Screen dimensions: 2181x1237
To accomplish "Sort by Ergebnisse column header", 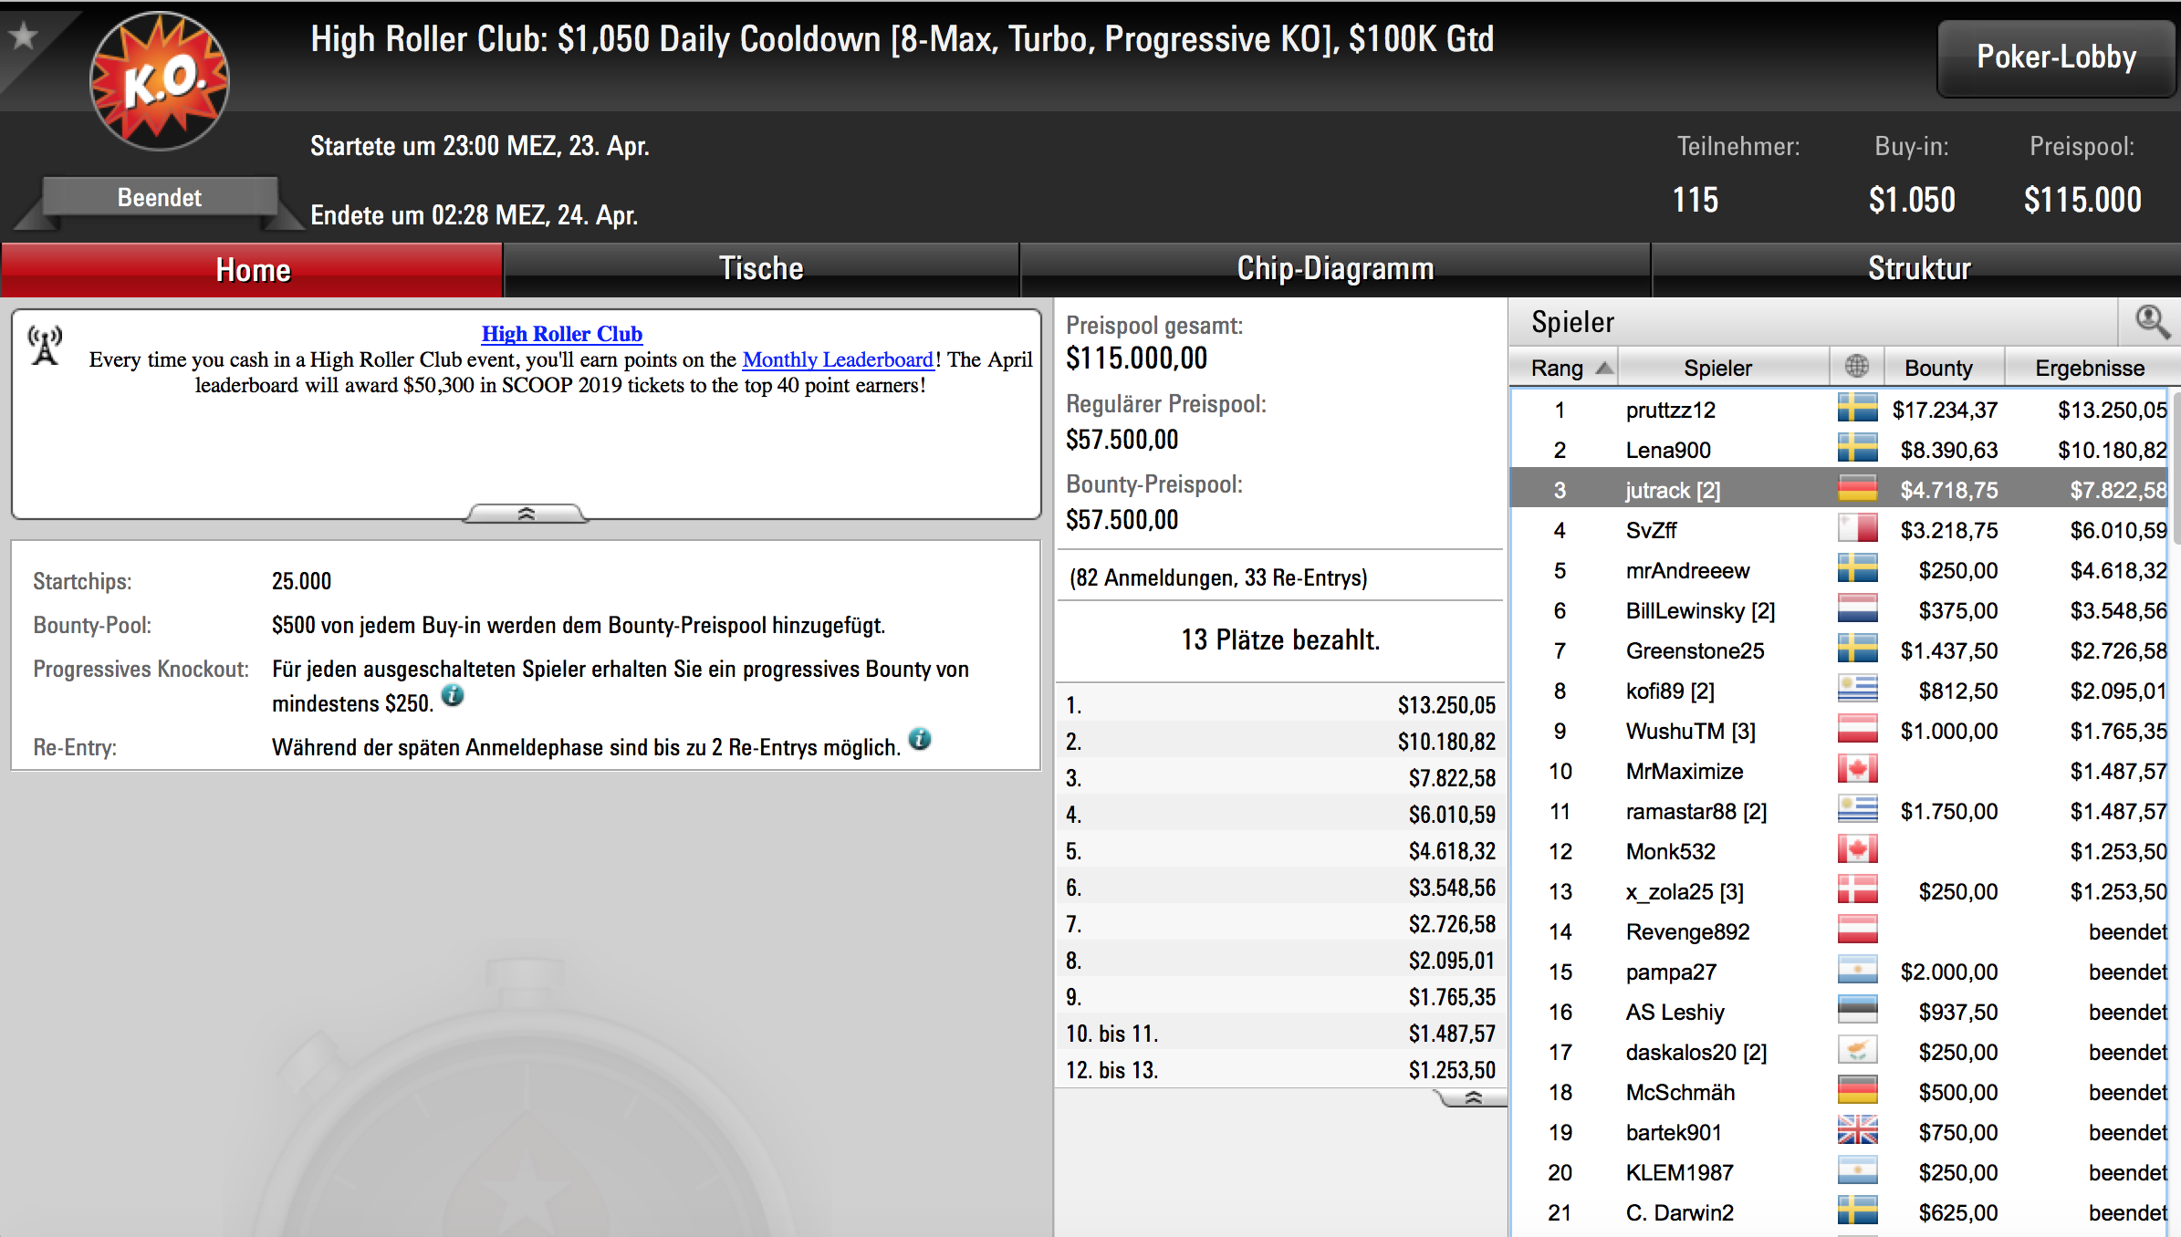I will (x=2089, y=368).
